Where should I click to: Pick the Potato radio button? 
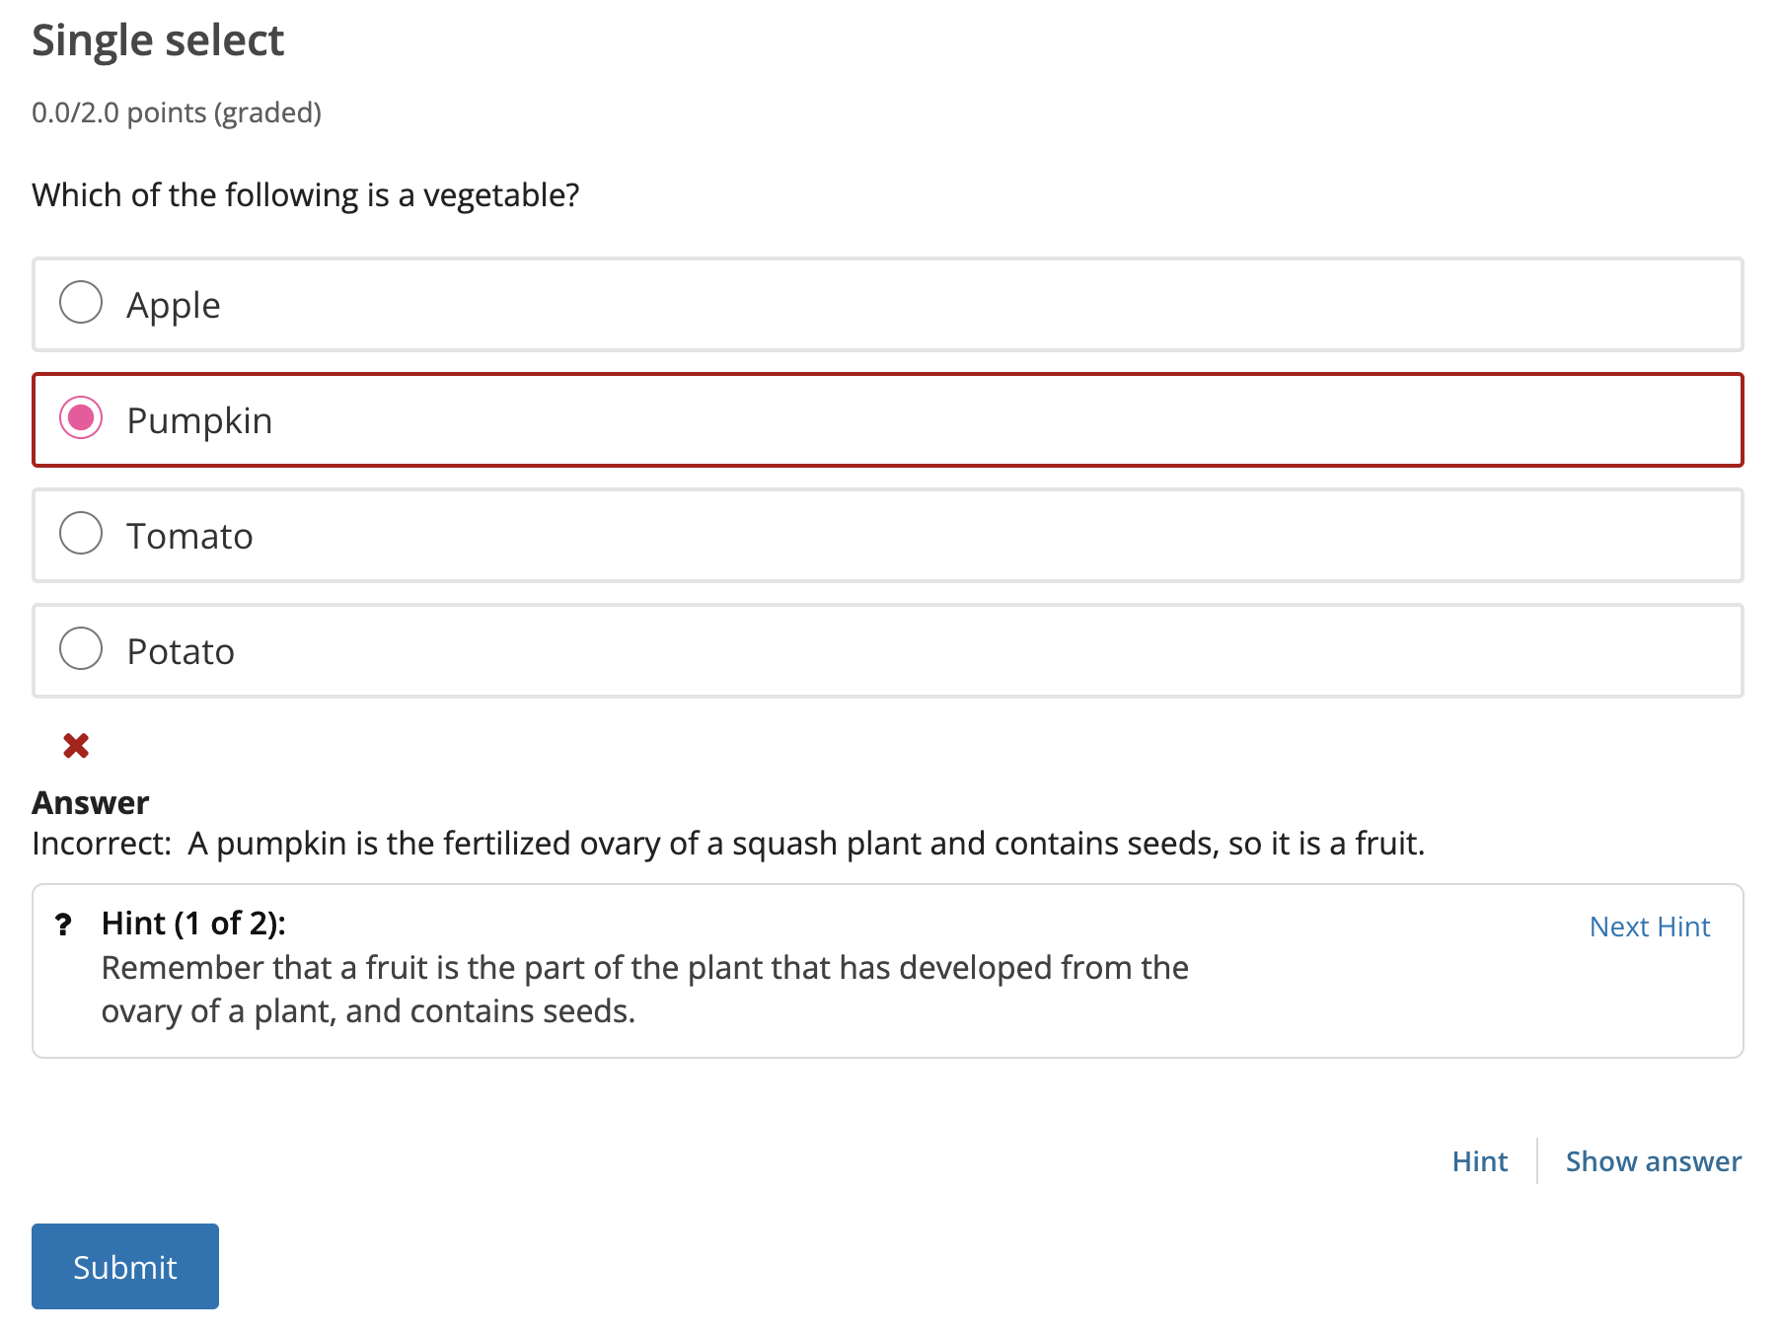click(81, 649)
